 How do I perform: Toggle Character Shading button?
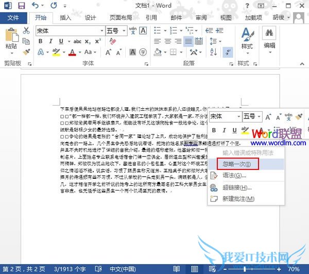133,52
